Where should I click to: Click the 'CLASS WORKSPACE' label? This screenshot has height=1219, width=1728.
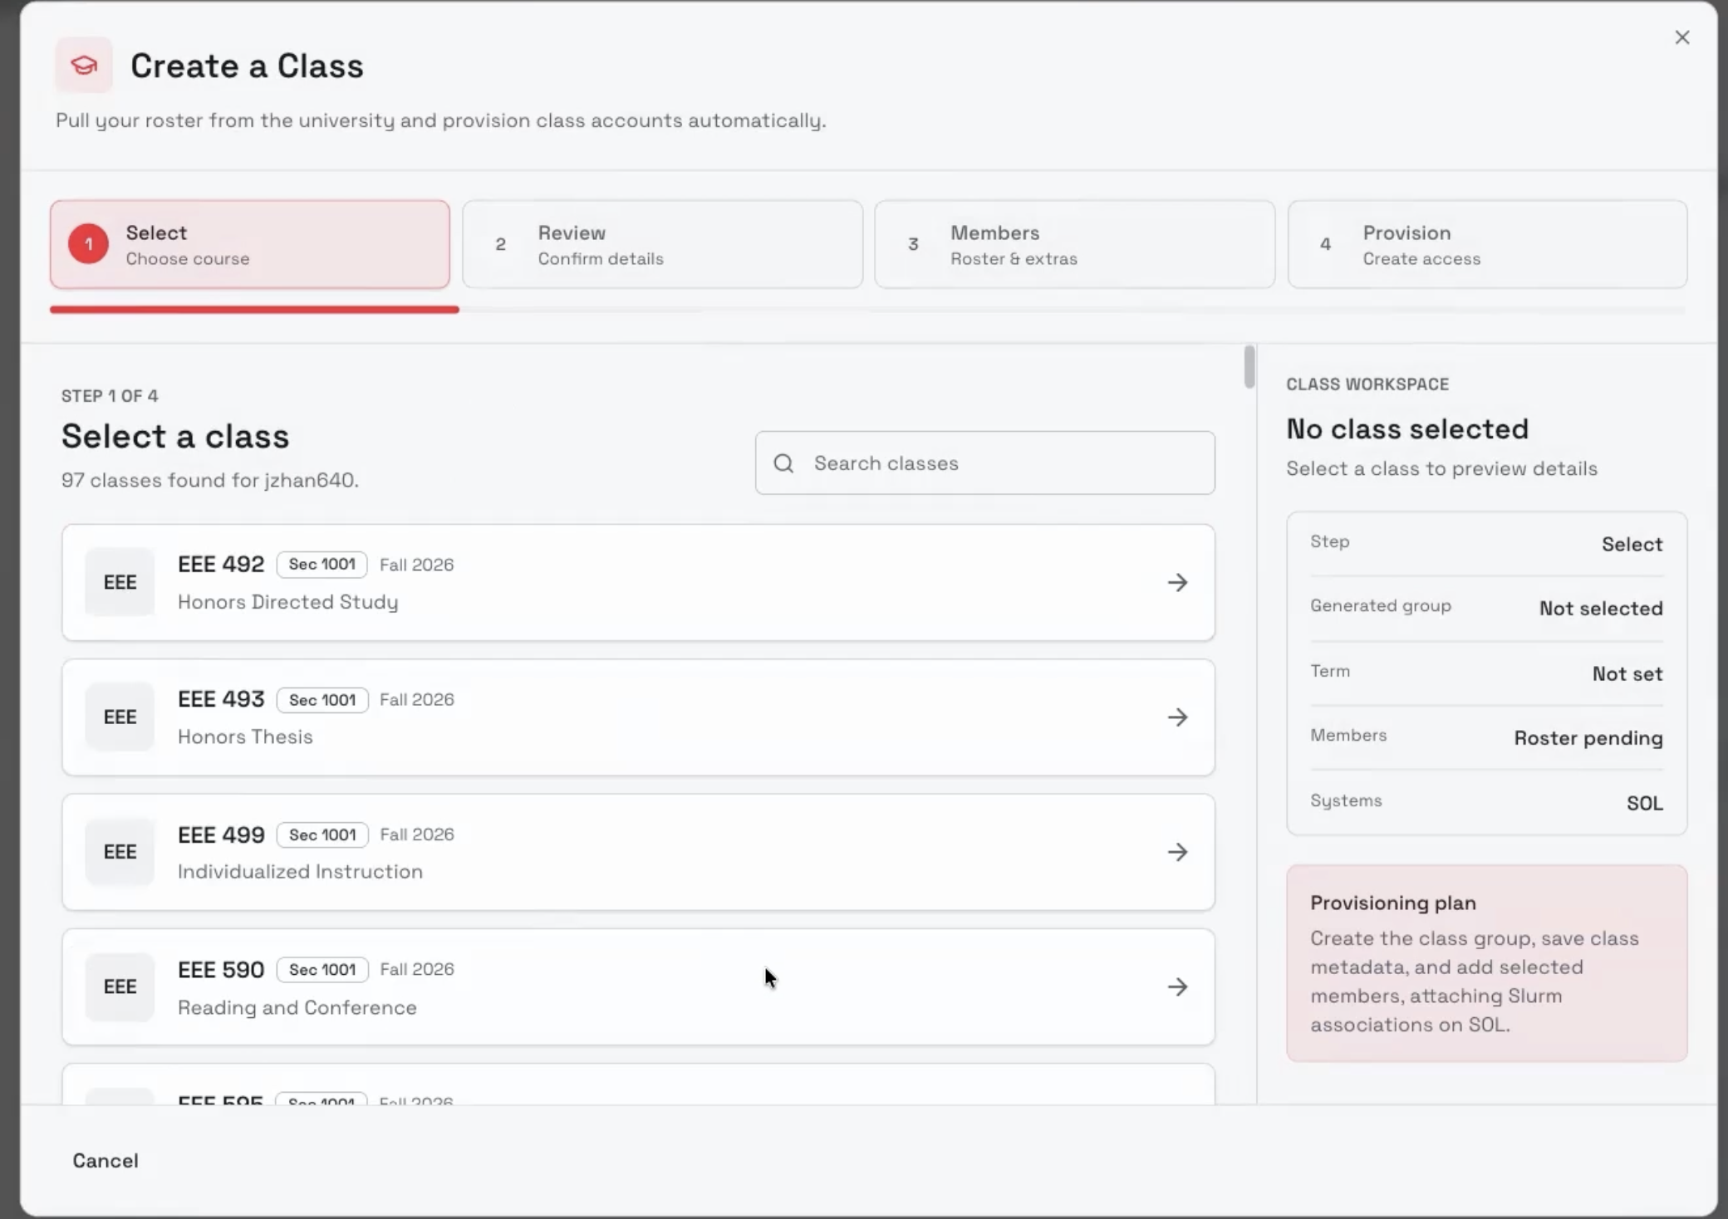1367,384
